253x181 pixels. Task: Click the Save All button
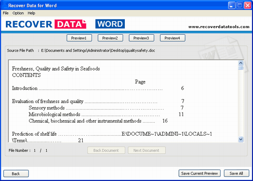click(x=236, y=173)
